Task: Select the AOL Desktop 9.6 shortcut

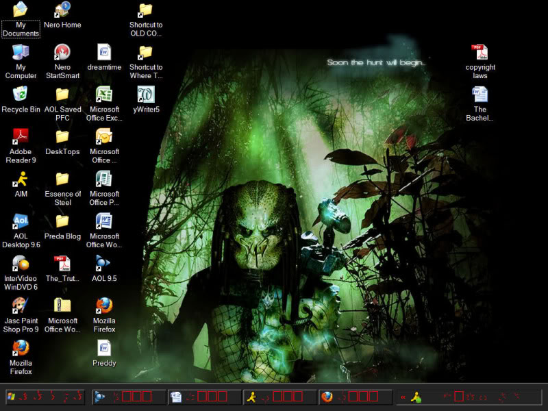Action: point(21,231)
